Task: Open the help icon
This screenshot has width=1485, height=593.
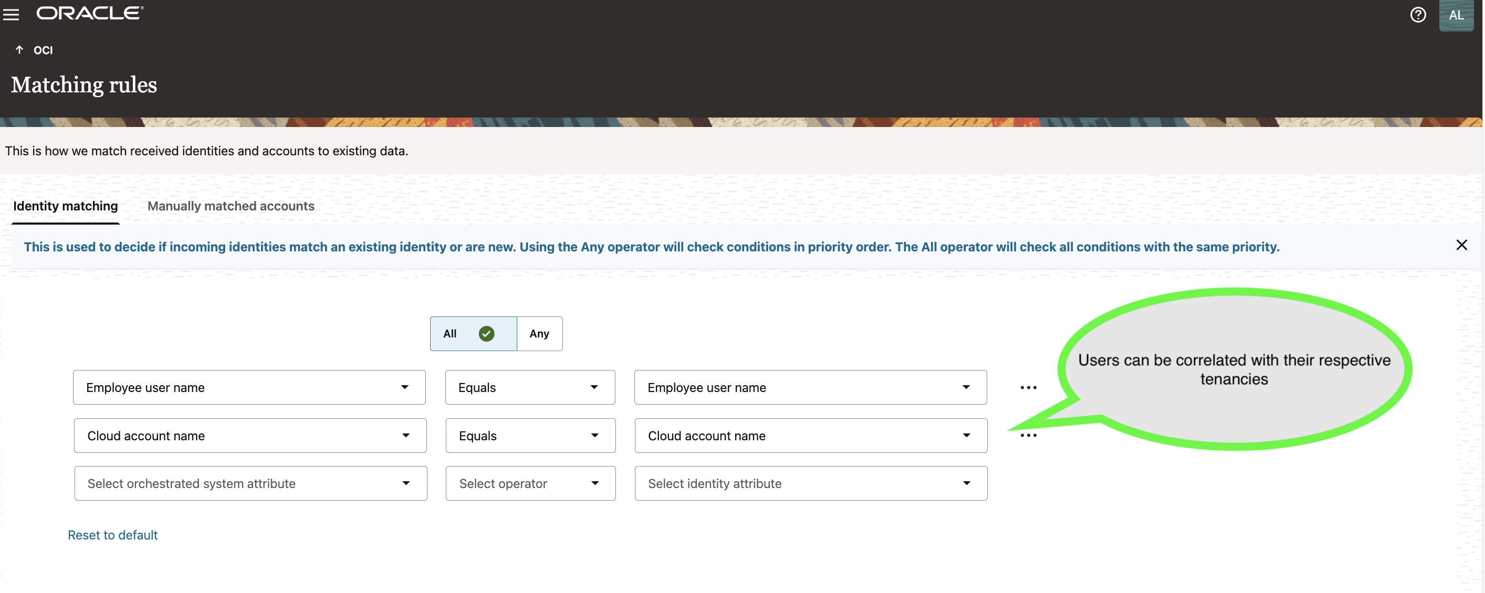Action: tap(1418, 14)
